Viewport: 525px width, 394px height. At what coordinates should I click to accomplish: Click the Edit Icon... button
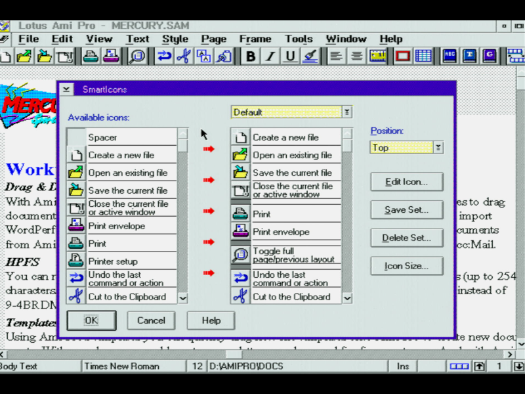tap(407, 182)
